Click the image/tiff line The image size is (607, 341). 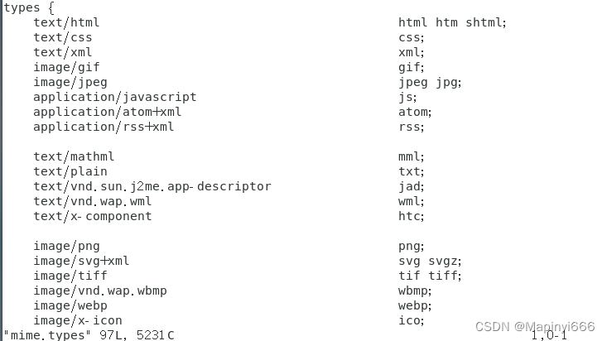pyautogui.click(x=70, y=276)
